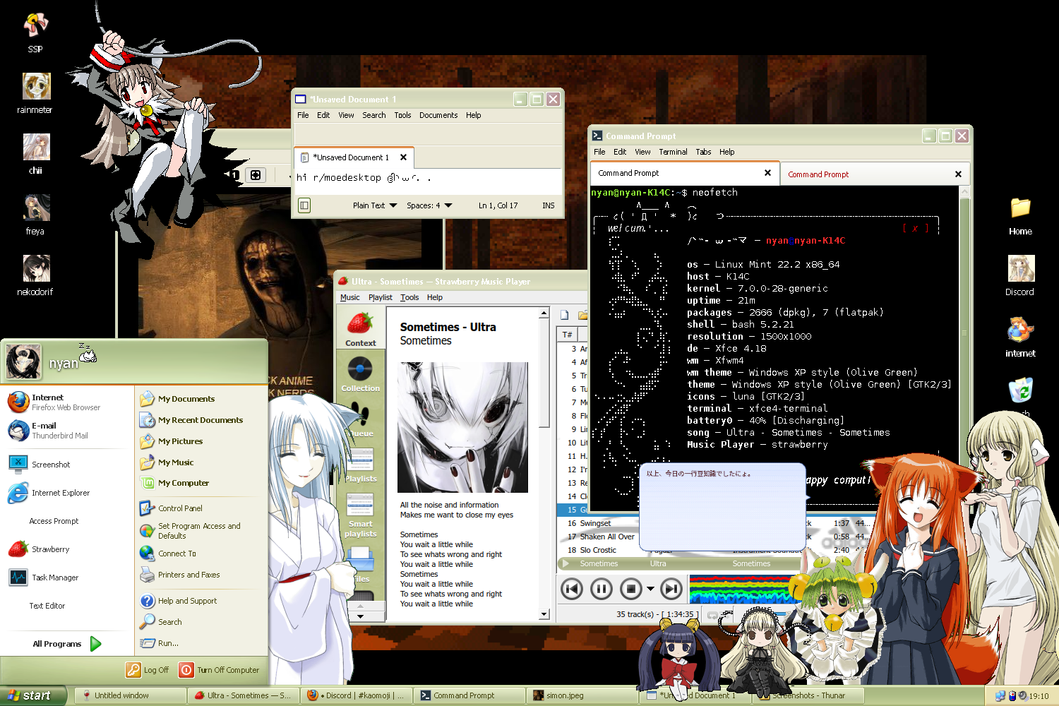Click Log Off in Start menu
The height and width of the screenshot is (706, 1059).
(x=148, y=670)
